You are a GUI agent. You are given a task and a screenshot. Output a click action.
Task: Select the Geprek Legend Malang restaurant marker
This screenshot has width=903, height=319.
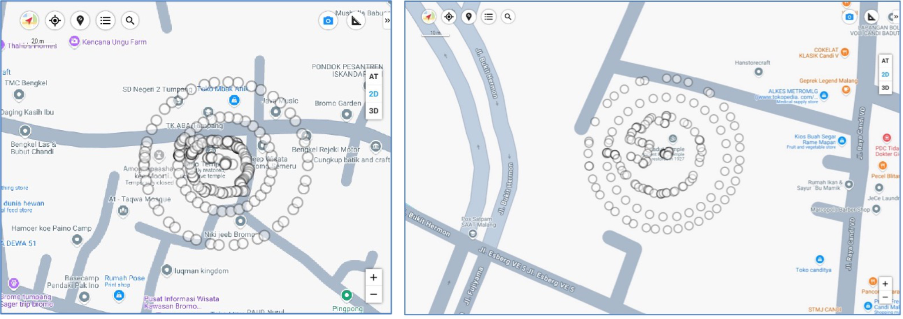(x=846, y=89)
